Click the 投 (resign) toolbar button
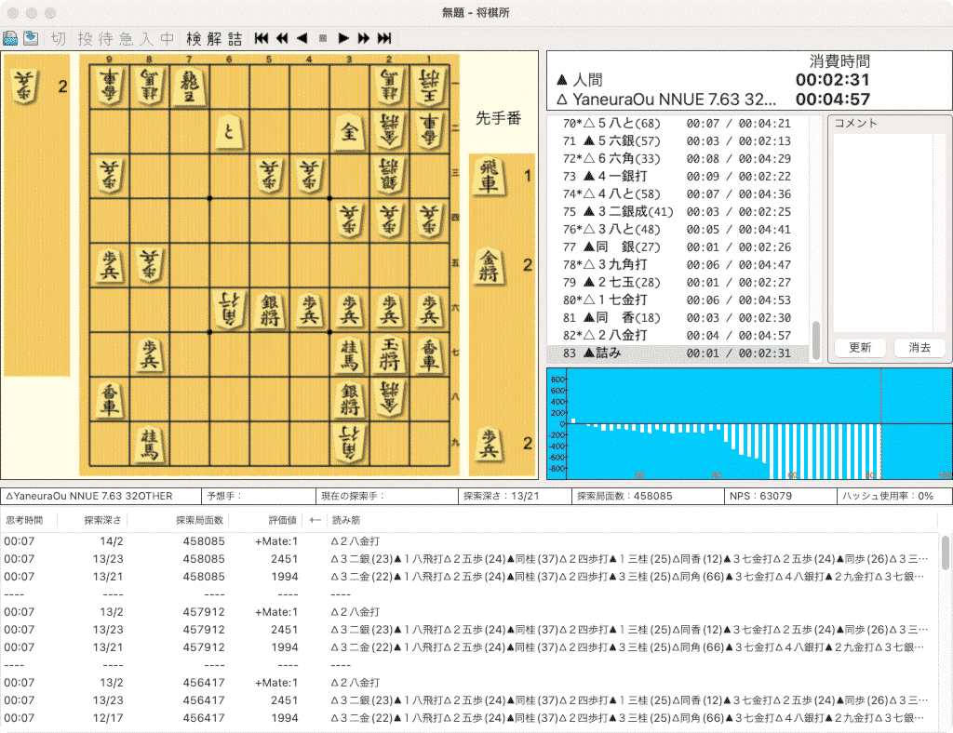 coord(85,39)
